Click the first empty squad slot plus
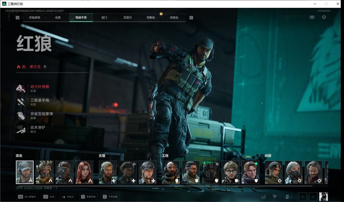 pos(303,197)
